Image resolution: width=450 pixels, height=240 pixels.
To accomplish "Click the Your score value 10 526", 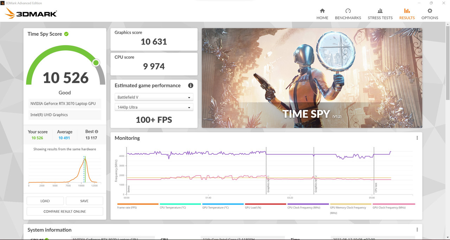I will 37,138.
